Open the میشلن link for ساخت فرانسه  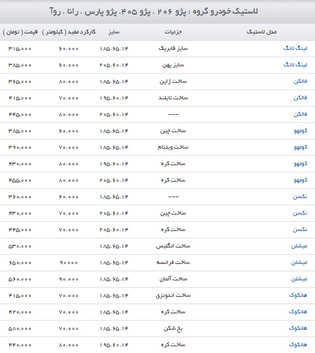[299, 262]
